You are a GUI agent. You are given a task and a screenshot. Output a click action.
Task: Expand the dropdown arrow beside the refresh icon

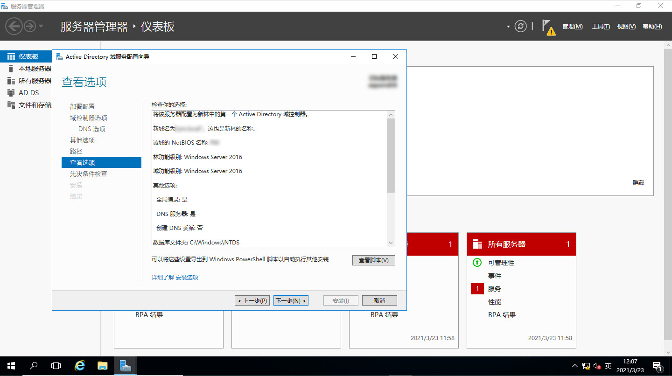508,27
